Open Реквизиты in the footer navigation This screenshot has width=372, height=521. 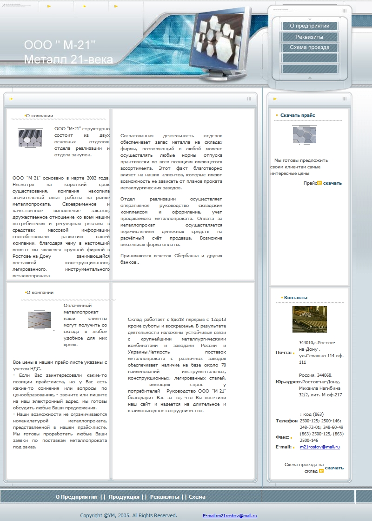coord(165,497)
